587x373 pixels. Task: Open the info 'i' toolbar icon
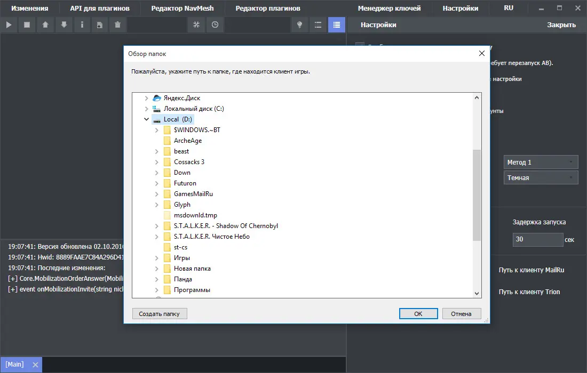tap(82, 25)
